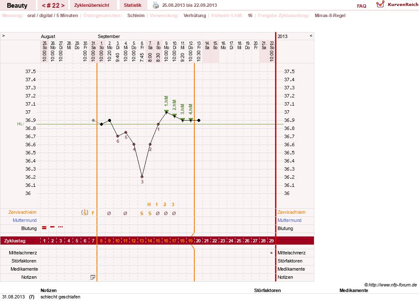Click the Mittelschmerz dot on day 29

point(271,253)
